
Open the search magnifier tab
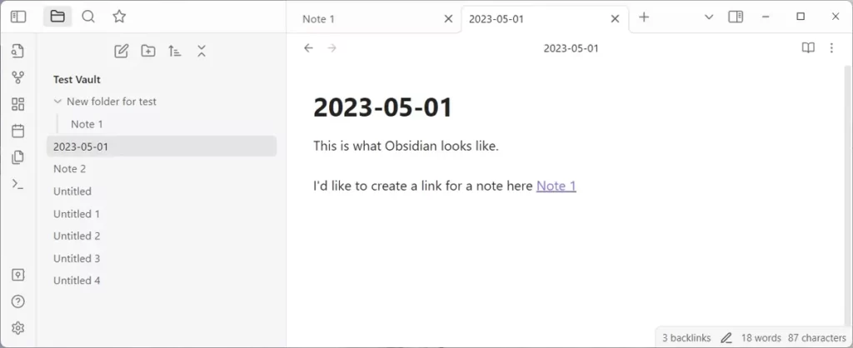88,17
